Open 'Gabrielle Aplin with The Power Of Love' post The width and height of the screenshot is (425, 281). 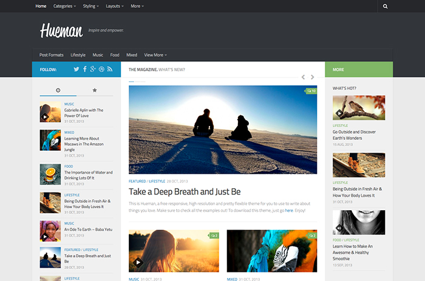[x=84, y=113]
